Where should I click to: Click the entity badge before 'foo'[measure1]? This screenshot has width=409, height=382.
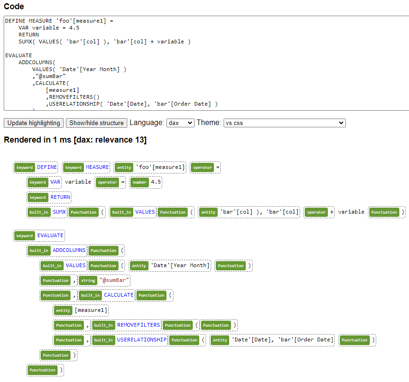[x=124, y=167]
